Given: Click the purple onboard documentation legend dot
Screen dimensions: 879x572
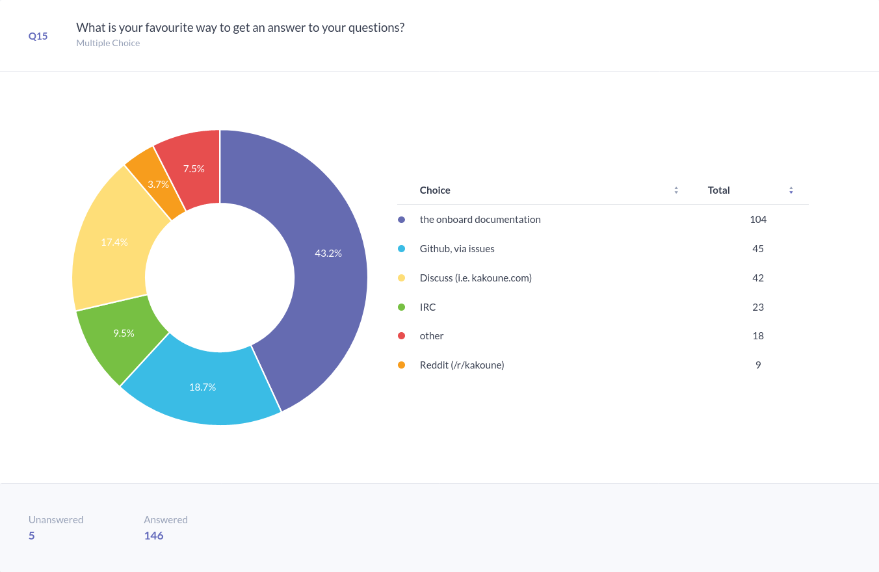Looking at the screenshot, I should pos(401,220).
